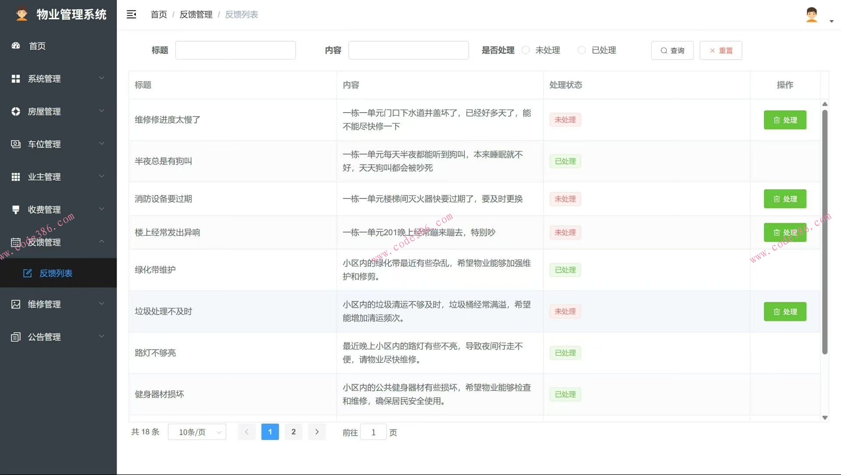The height and width of the screenshot is (475, 841).
Task: Open the 系统管理 section in sidebar
Action: click(x=45, y=79)
